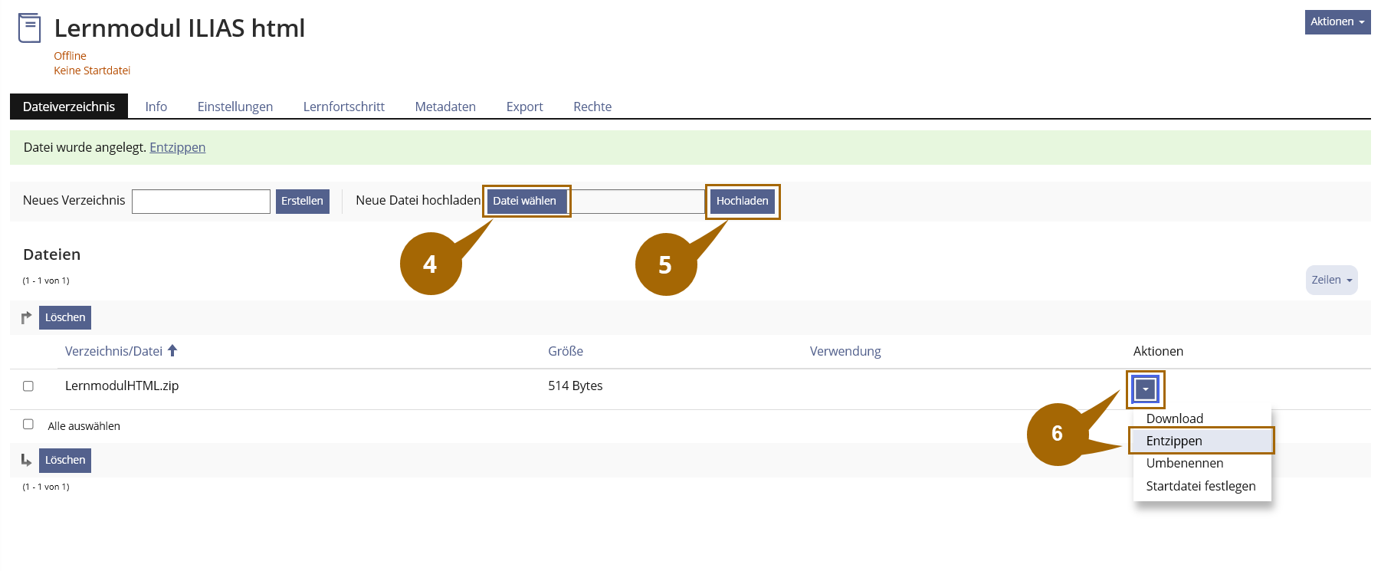The width and height of the screenshot is (1381, 571).
Task: Enable the Alle auswählen checkbox
Action: (x=28, y=425)
